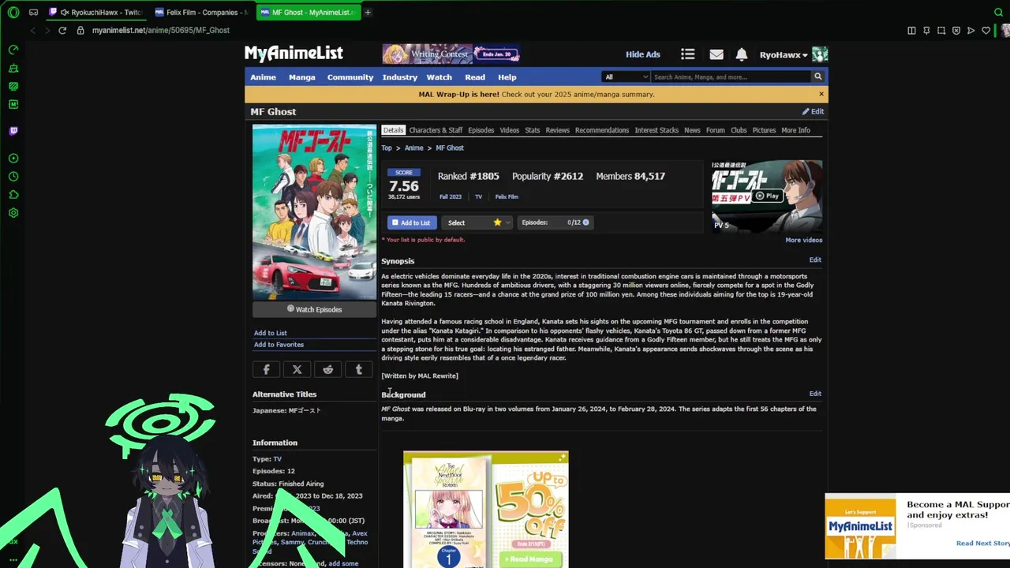
Task: Open MF Ghost poster image
Action: (x=314, y=211)
